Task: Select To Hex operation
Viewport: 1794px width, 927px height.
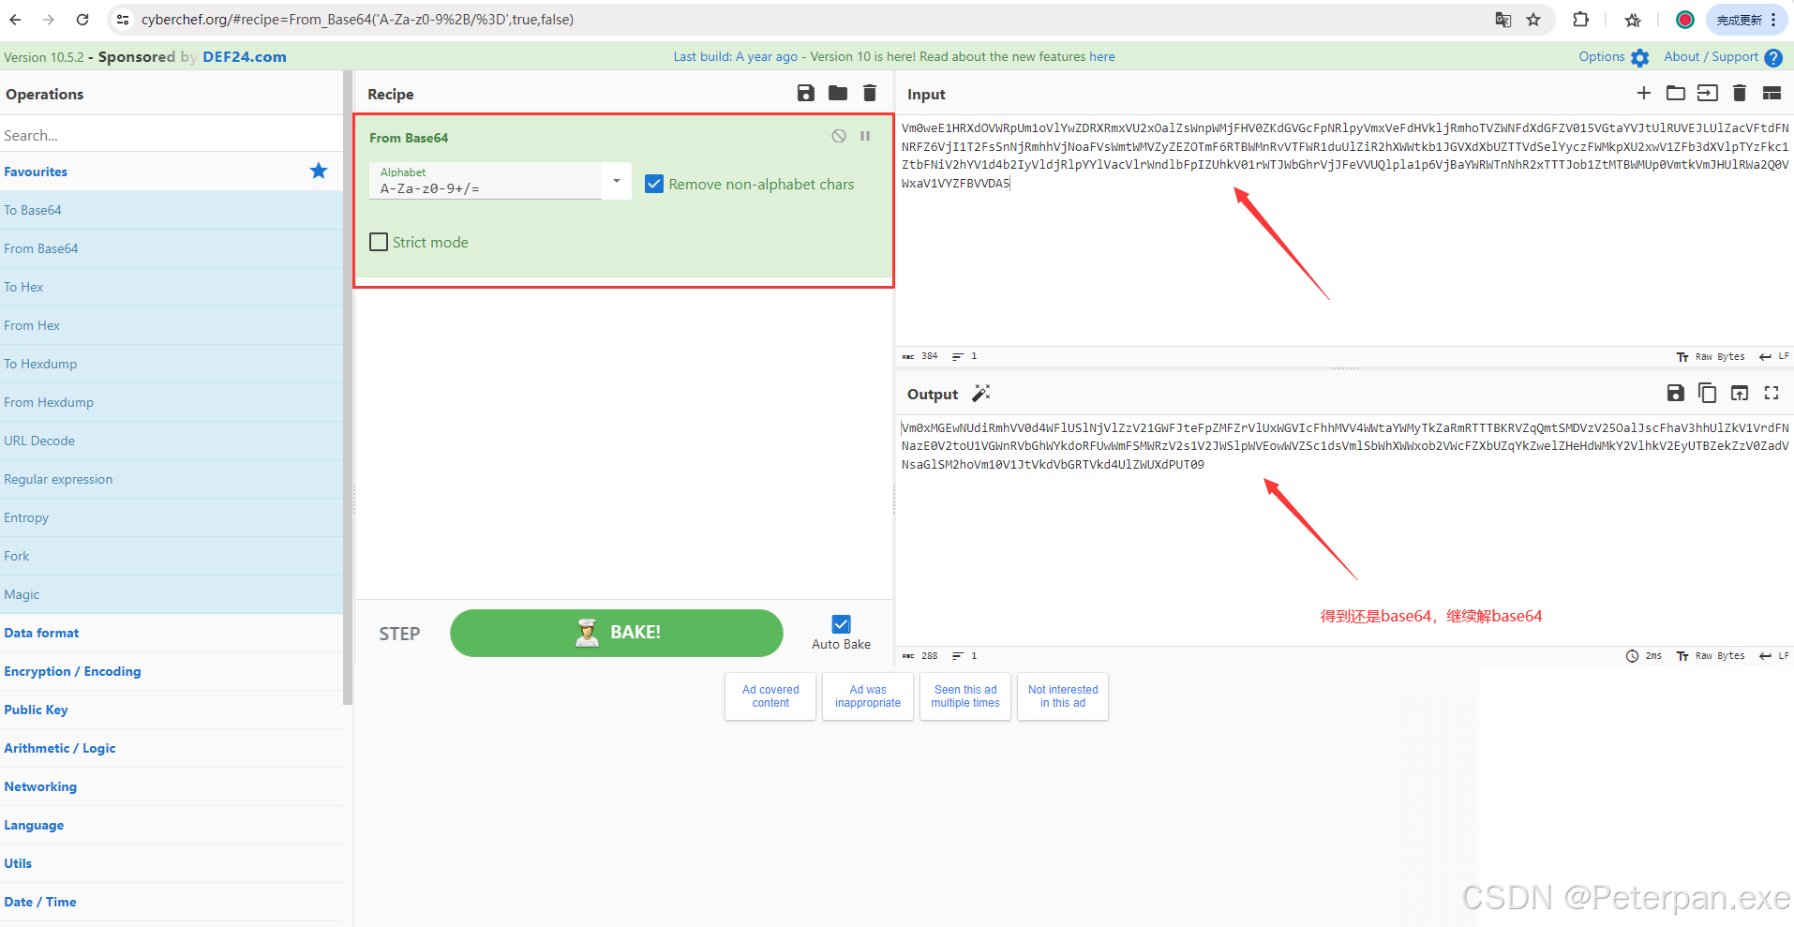Action: tap(171, 287)
